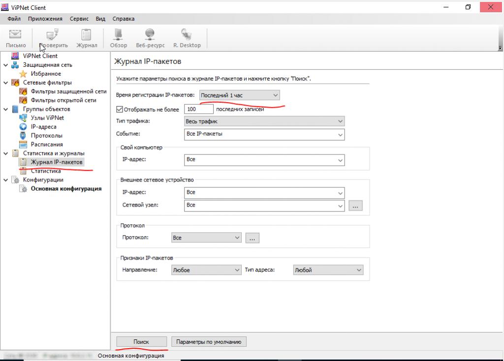Open the Приложения menu
Viewport: 504px width, 361px height.
(x=45, y=19)
